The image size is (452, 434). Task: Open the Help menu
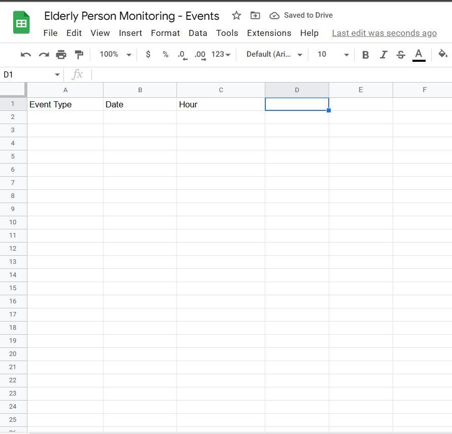309,33
